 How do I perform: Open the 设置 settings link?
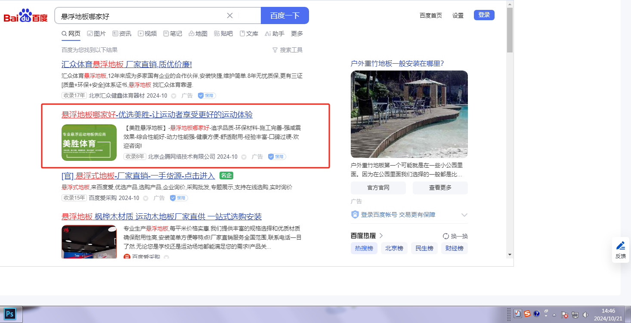click(x=458, y=15)
